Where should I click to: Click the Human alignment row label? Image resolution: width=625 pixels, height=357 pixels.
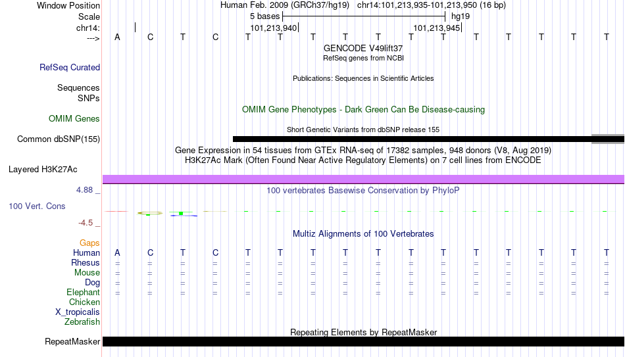click(86, 253)
